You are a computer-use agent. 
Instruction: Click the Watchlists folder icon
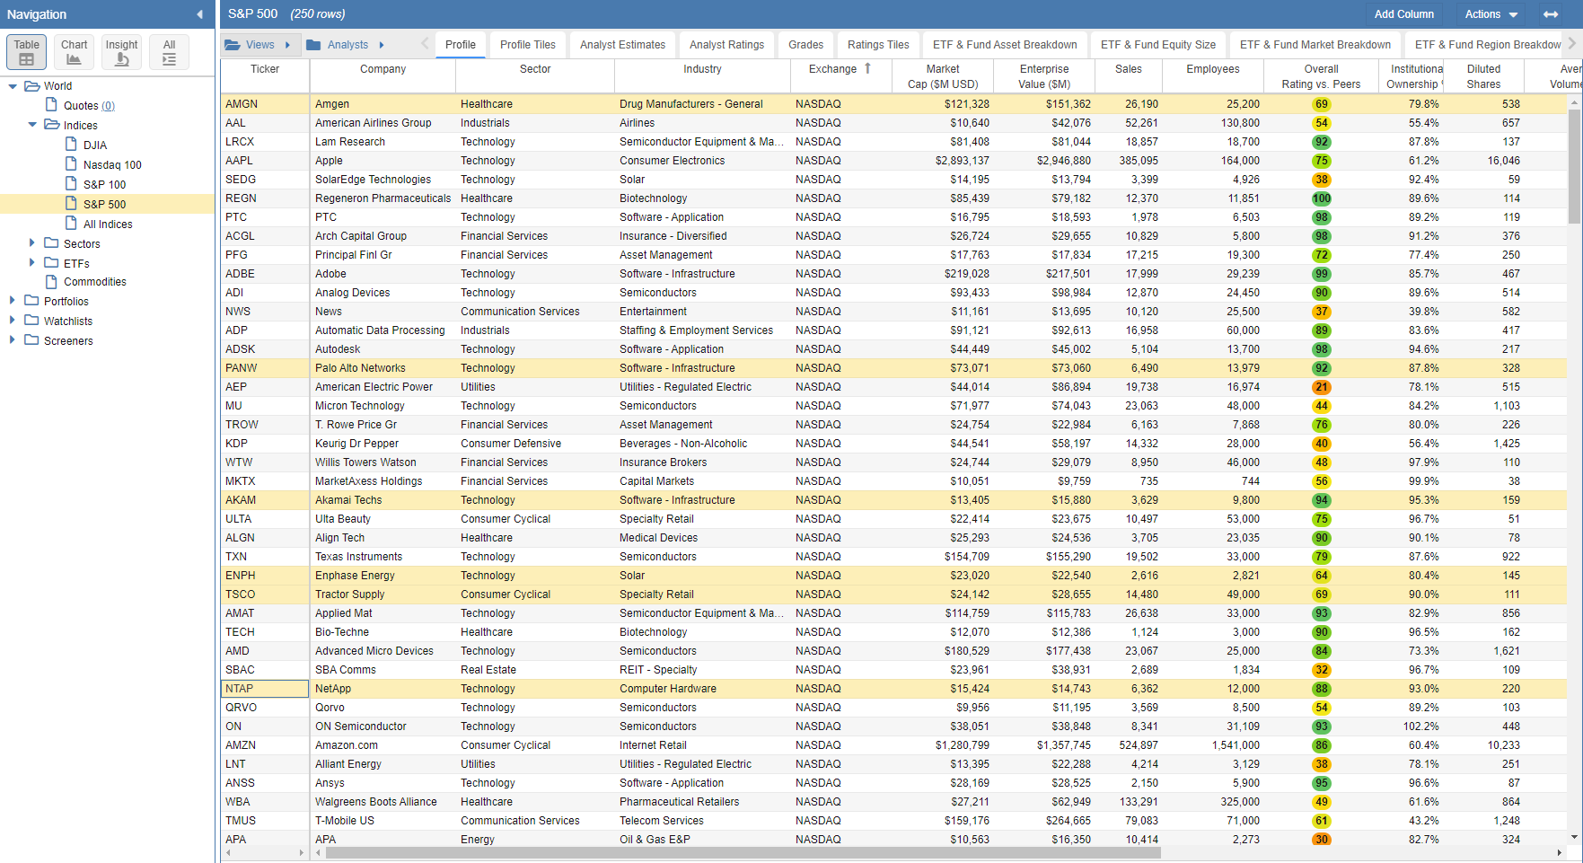(x=31, y=320)
